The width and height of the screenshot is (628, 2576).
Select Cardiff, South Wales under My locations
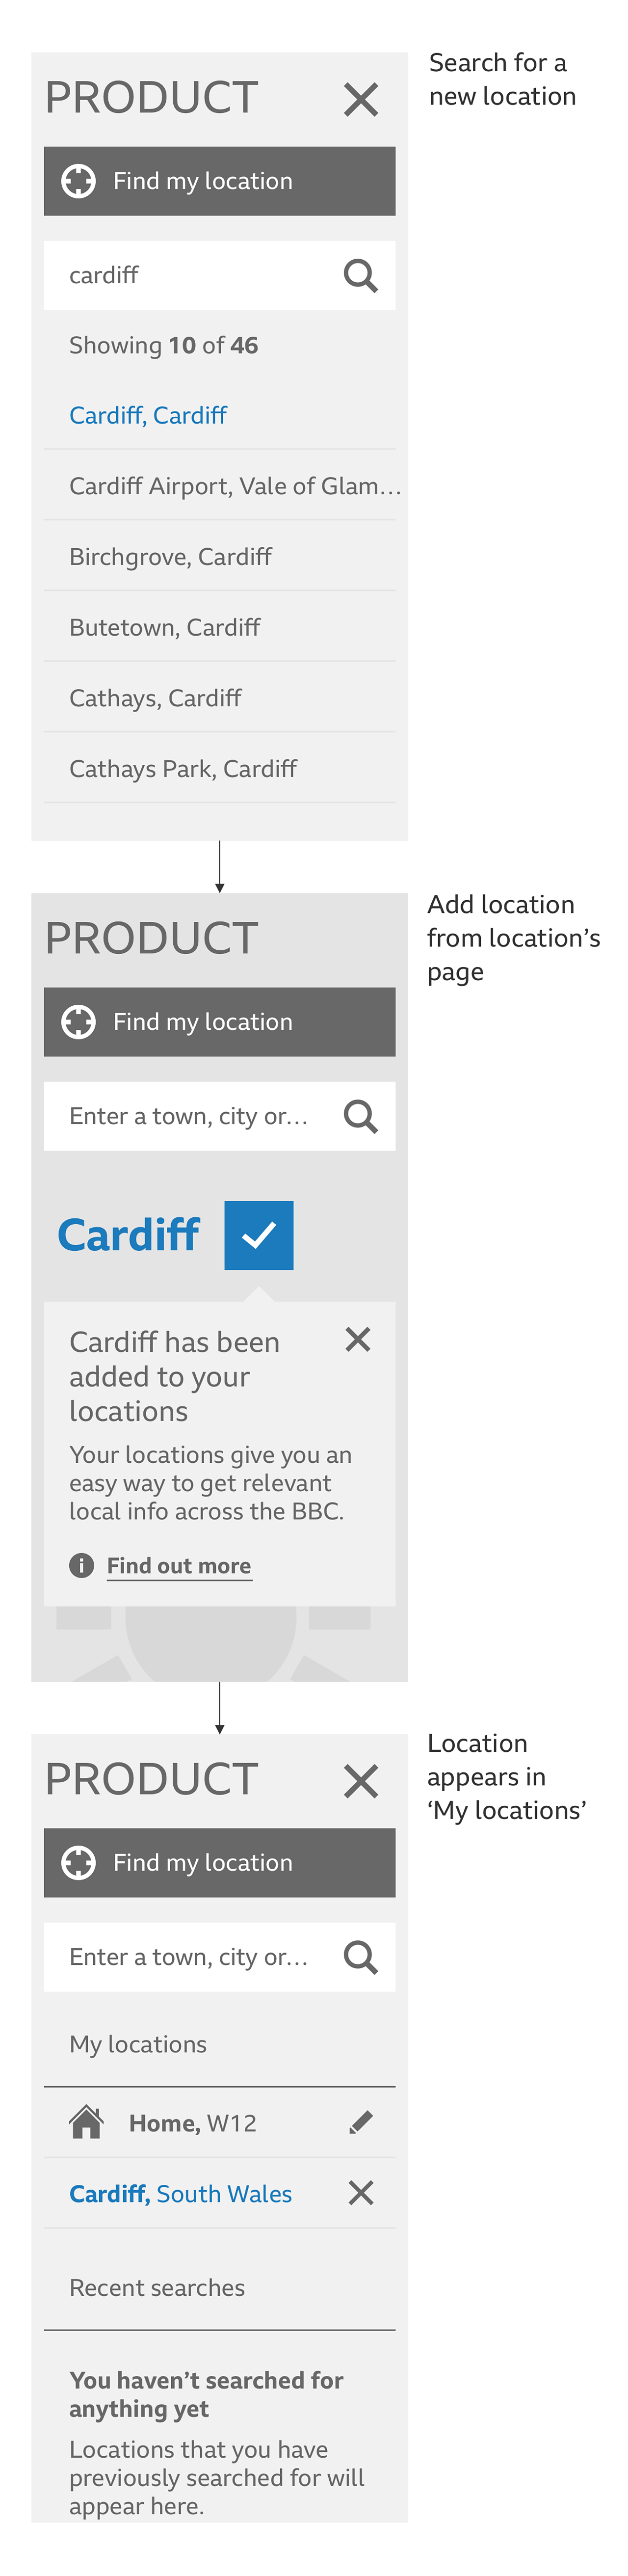point(180,2192)
